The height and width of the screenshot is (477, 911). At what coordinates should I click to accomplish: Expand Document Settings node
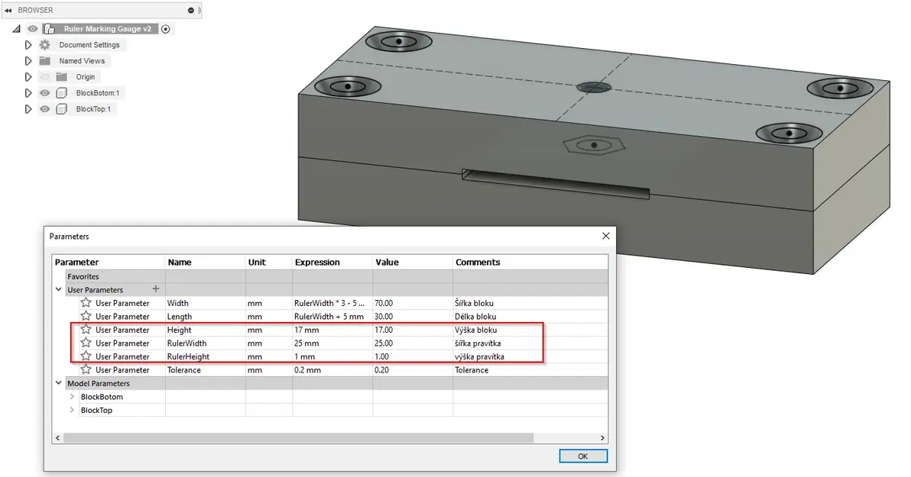[28, 45]
